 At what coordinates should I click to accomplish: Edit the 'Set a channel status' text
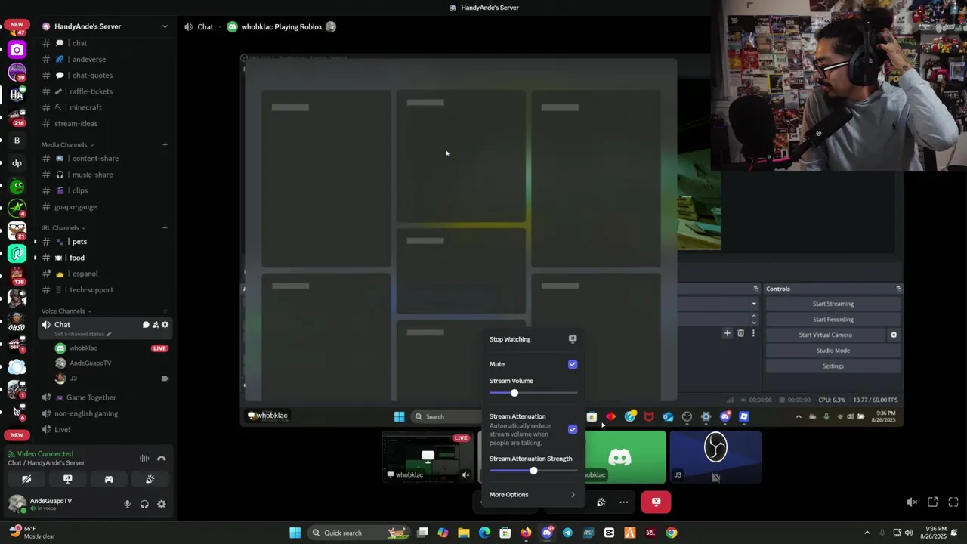pos(82,334)
